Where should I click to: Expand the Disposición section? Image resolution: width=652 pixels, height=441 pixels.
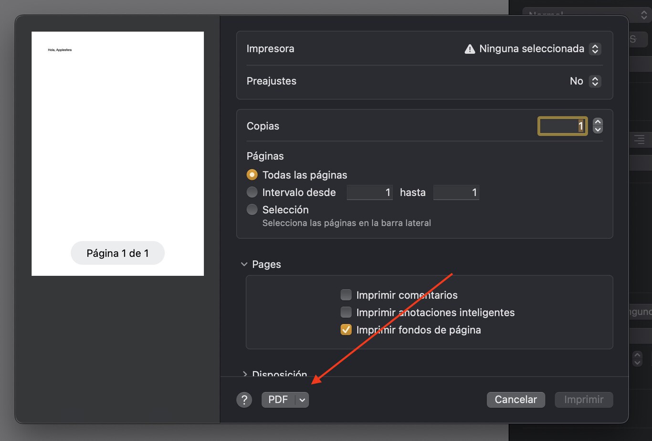click(x=245, y=374)
